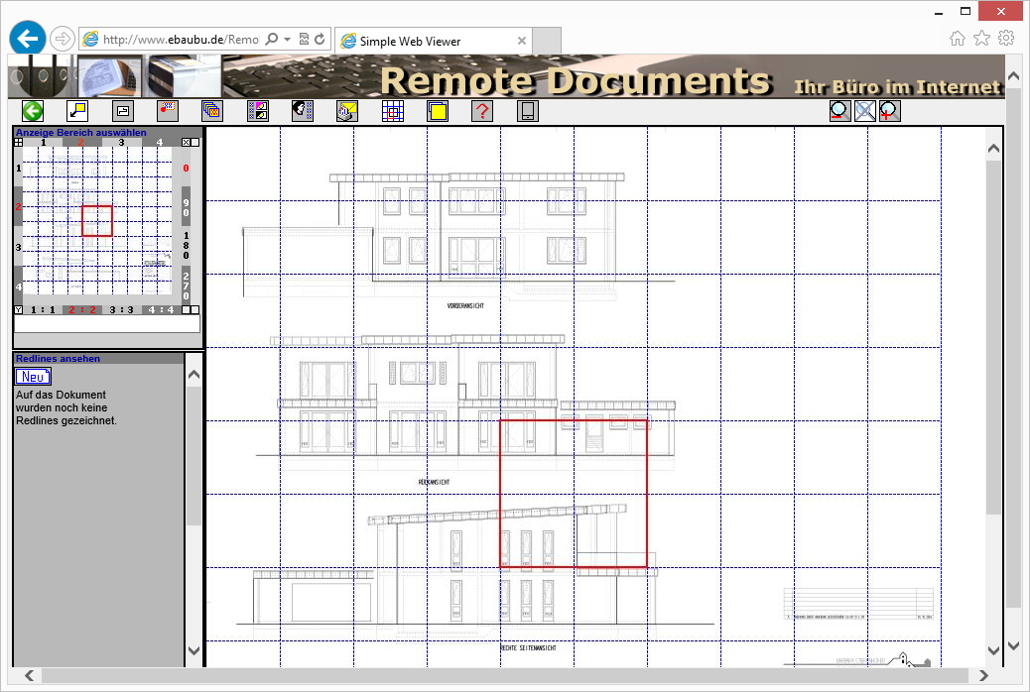Click the mobile device toolbar icon

coord(528,111)
